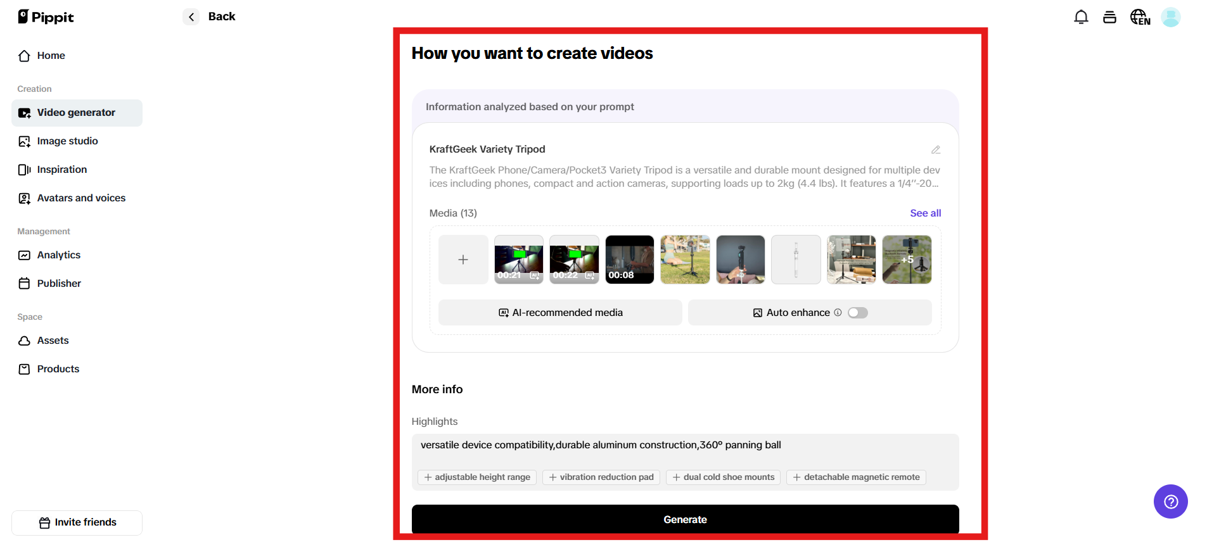Screen dimensions: 1207x542
Task: Select the tripod on grass thumbnail
Action: click(685, 260)
